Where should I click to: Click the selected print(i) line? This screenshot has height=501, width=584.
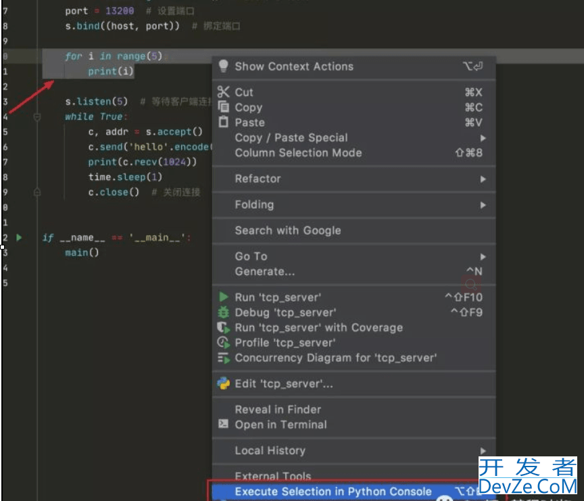click(x=111, y=71)
